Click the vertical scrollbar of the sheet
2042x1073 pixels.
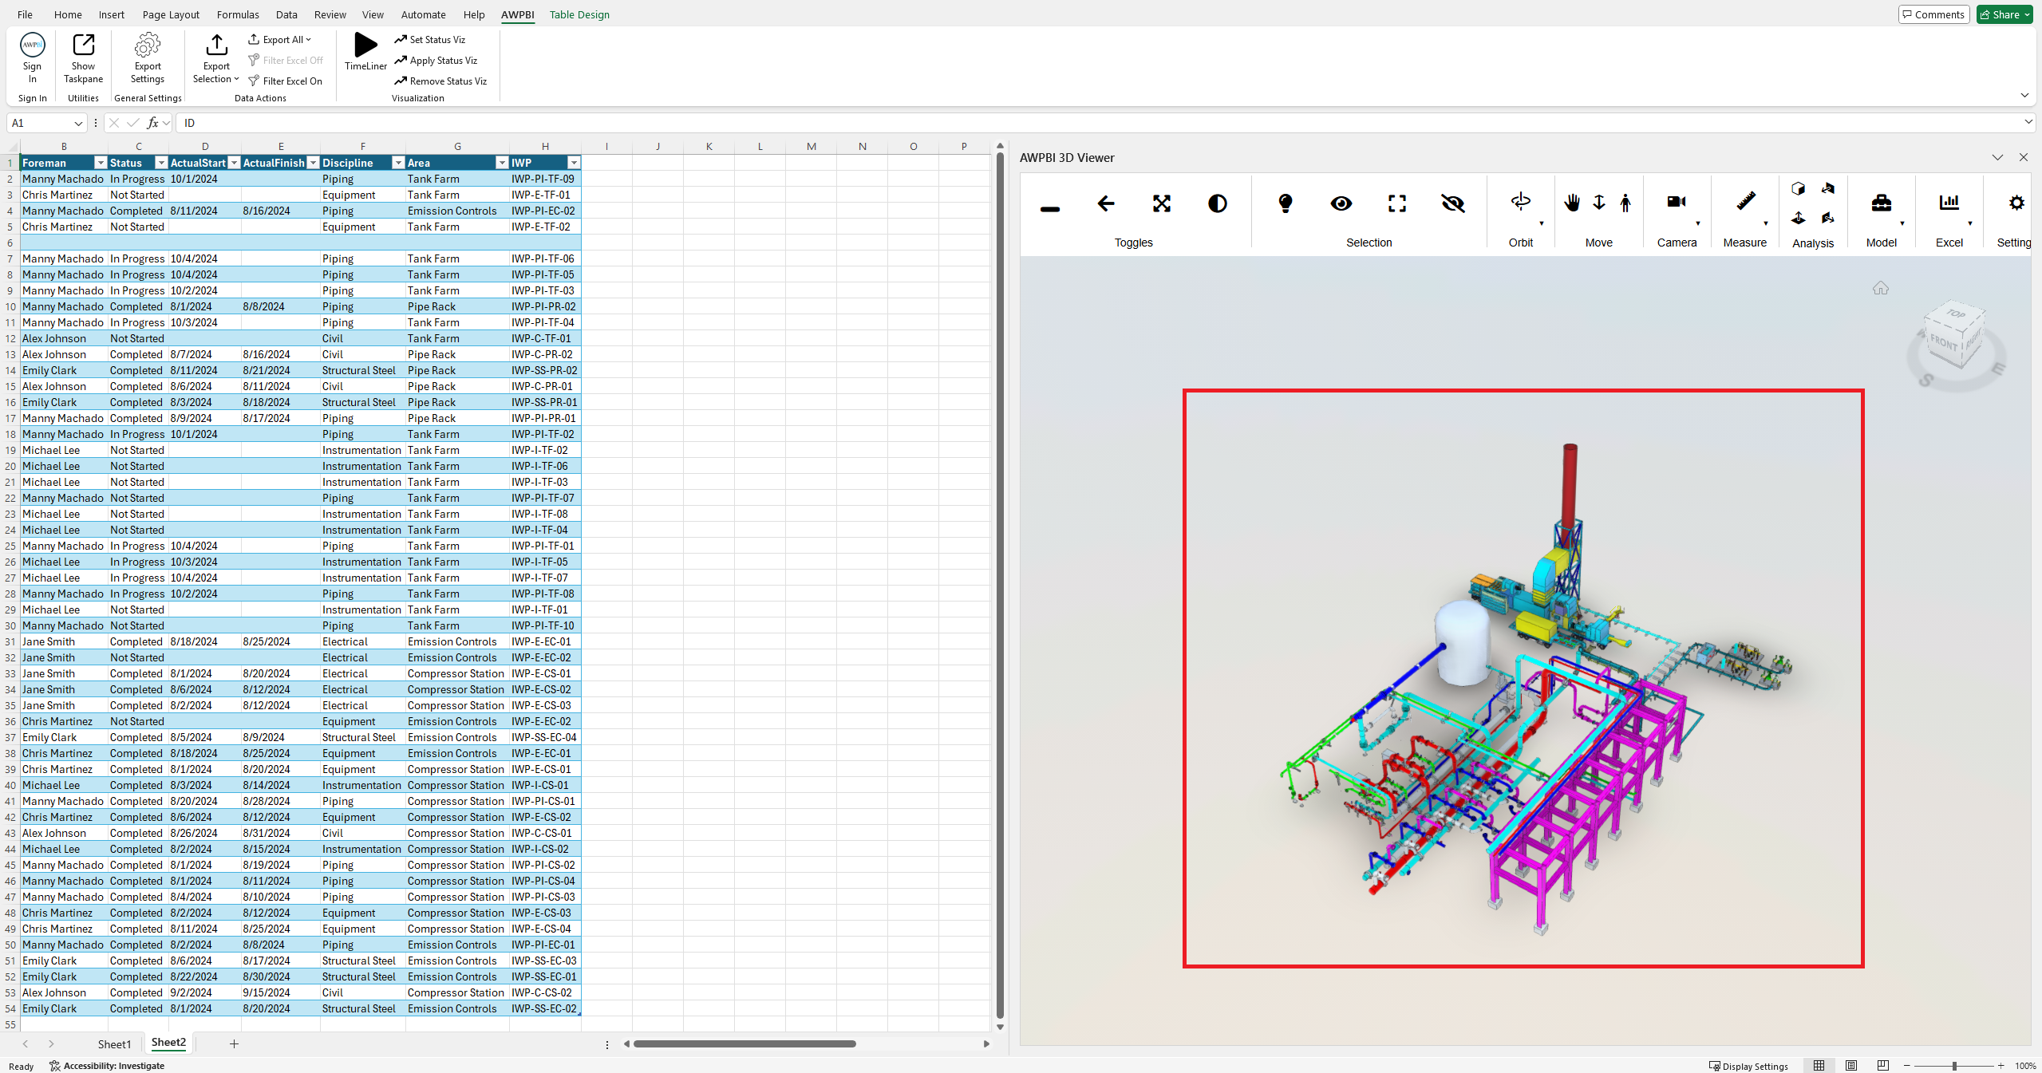[x=1000, y=586]
